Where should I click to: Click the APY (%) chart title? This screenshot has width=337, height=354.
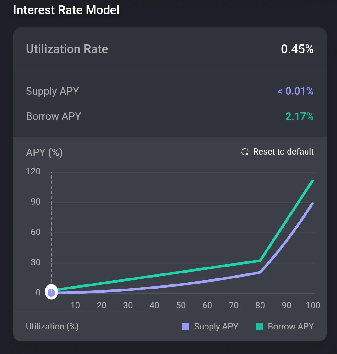pyautogui.click(x=44, y=153)
